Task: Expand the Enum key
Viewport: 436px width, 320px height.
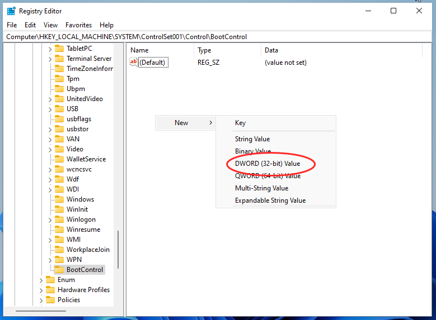Action: pos(41,280)
